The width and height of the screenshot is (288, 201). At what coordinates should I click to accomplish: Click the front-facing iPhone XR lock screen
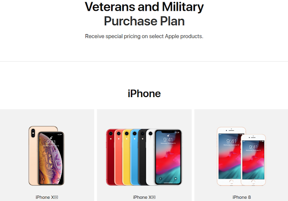(168, 157)
